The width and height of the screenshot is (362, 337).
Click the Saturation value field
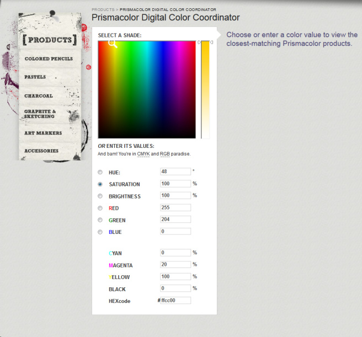(x=175, y=184)
